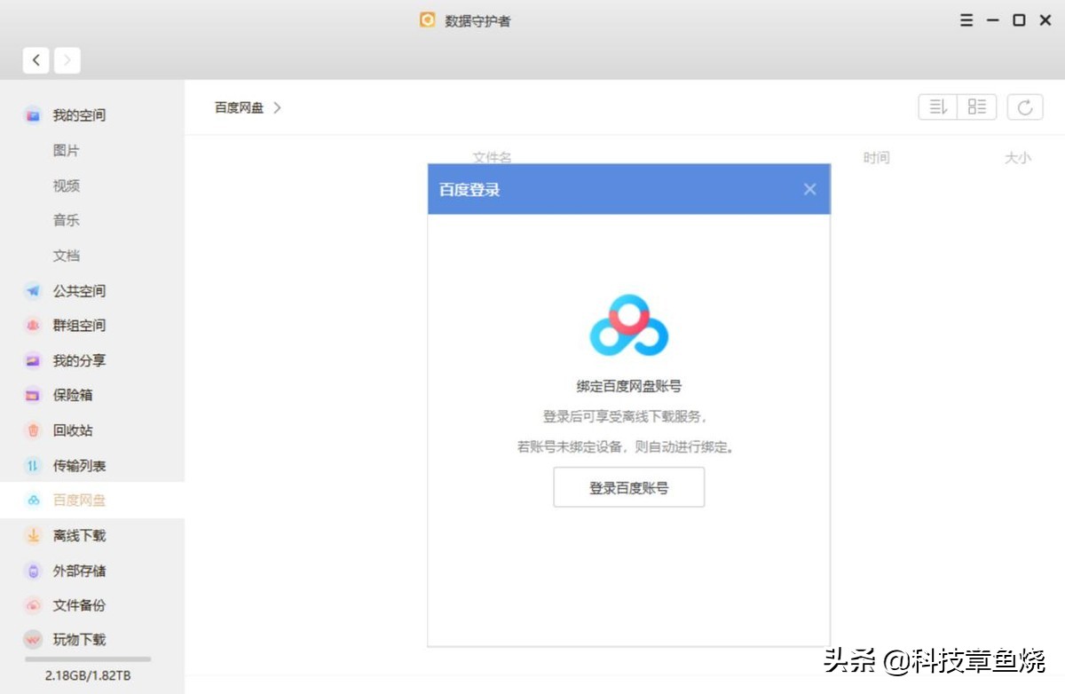This screenshot has height=694, width=1065.
Task: Open the 回收站 (Recycle Bin)
Action: 75,430
